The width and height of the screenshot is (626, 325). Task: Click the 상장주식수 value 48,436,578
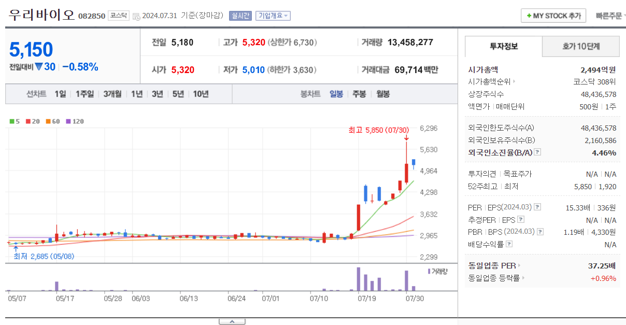point(599,94)
